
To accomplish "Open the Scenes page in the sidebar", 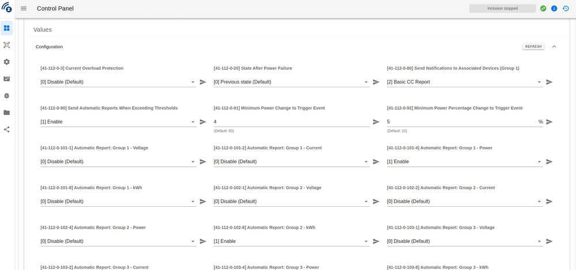I will click(7, 79).
